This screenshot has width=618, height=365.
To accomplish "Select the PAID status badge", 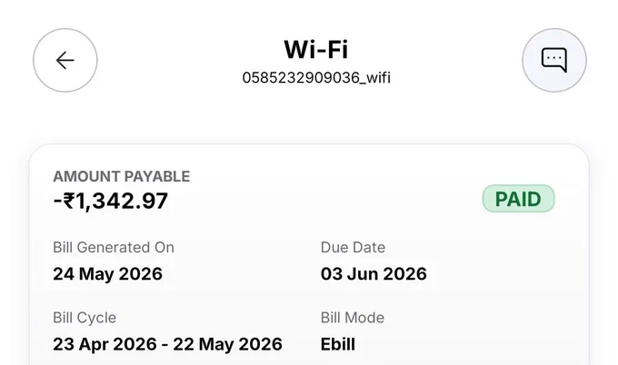I will (x=518, y=199).
